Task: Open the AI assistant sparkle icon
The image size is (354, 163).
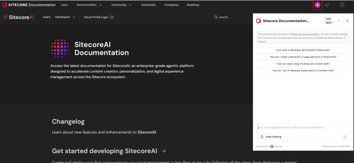Action: (317, 5)
